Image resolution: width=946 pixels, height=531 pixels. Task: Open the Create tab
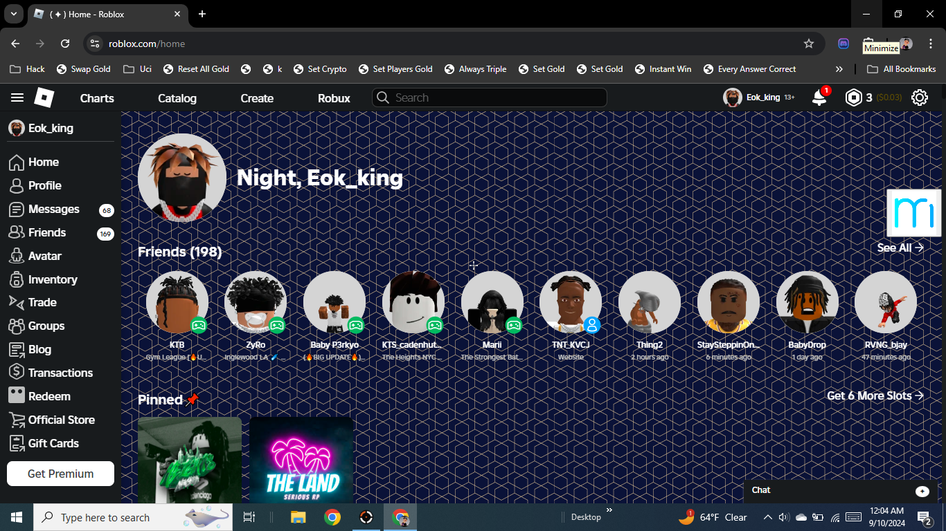pos(257,98)
